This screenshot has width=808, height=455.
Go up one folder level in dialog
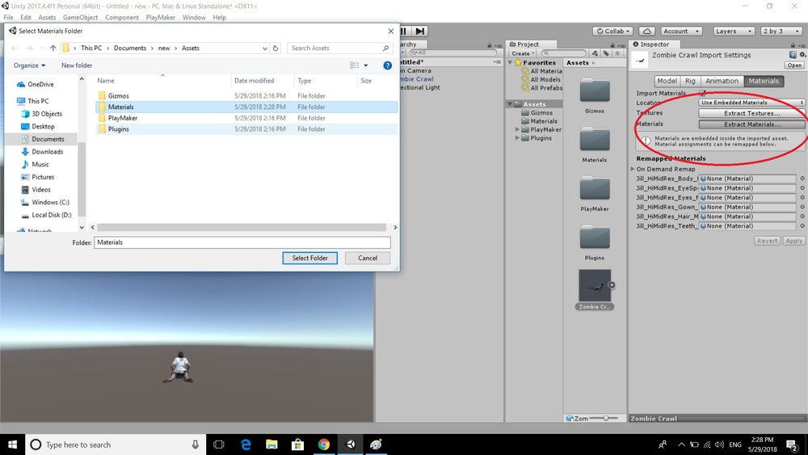pyautogui.click(x=53, y=48)
